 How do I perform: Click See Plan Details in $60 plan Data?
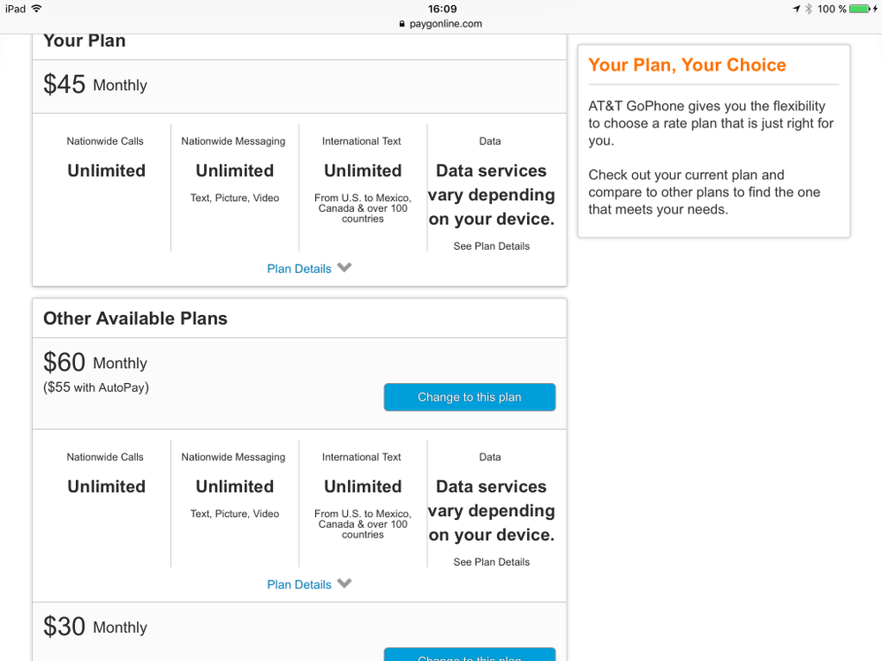492,562
